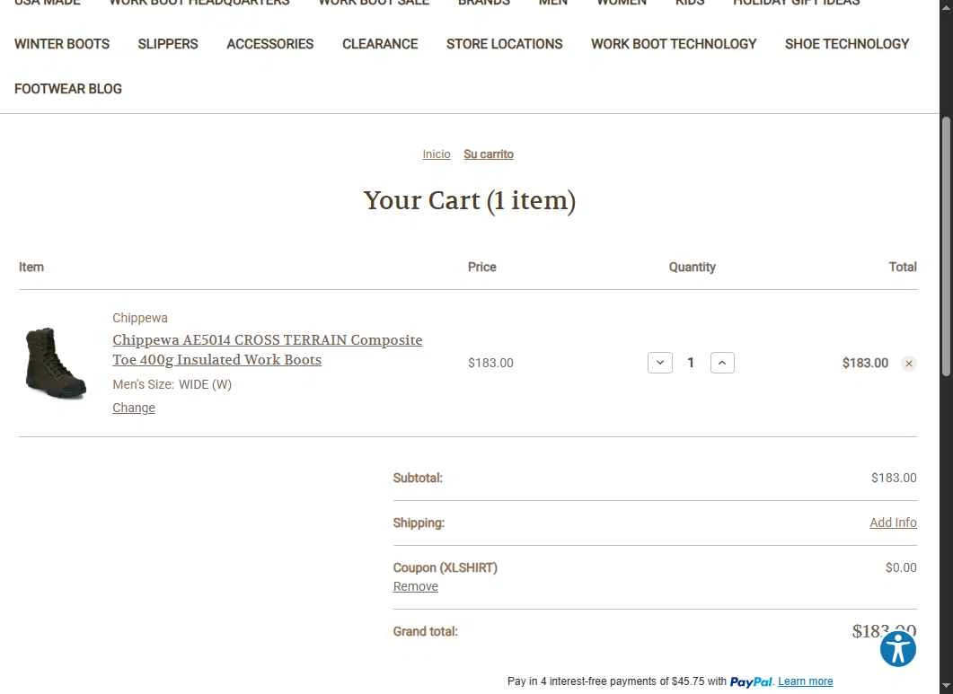Click the Subtotal amount $183.00
Image resolution: width=953 pixels, height=694 pixels.
click(x=894, y=478)
